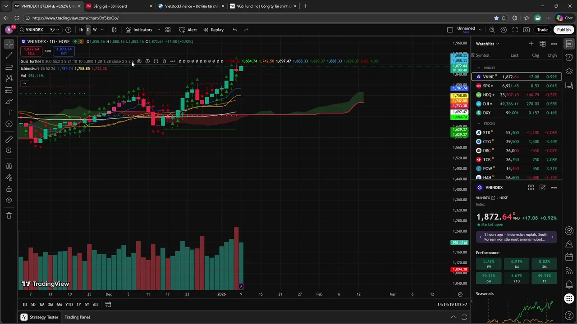Viewport: 577px width, 324px height.
Task: Toggle stay in drawing mode
Action: pyautogui.click(x=9, y=177)
